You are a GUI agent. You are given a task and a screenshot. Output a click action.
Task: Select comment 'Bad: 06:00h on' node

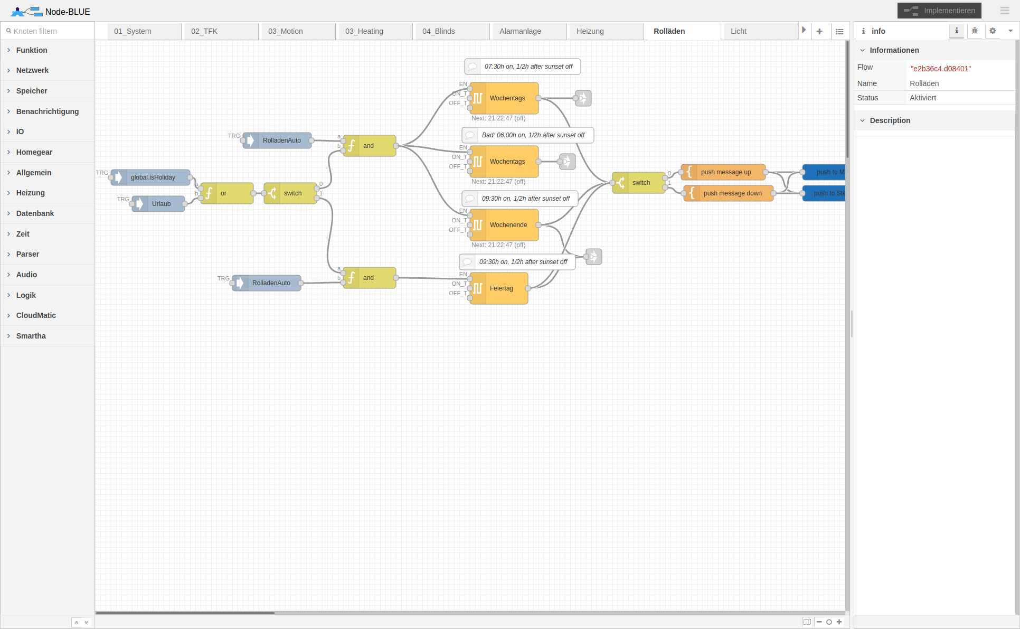(x=528, y=135)
